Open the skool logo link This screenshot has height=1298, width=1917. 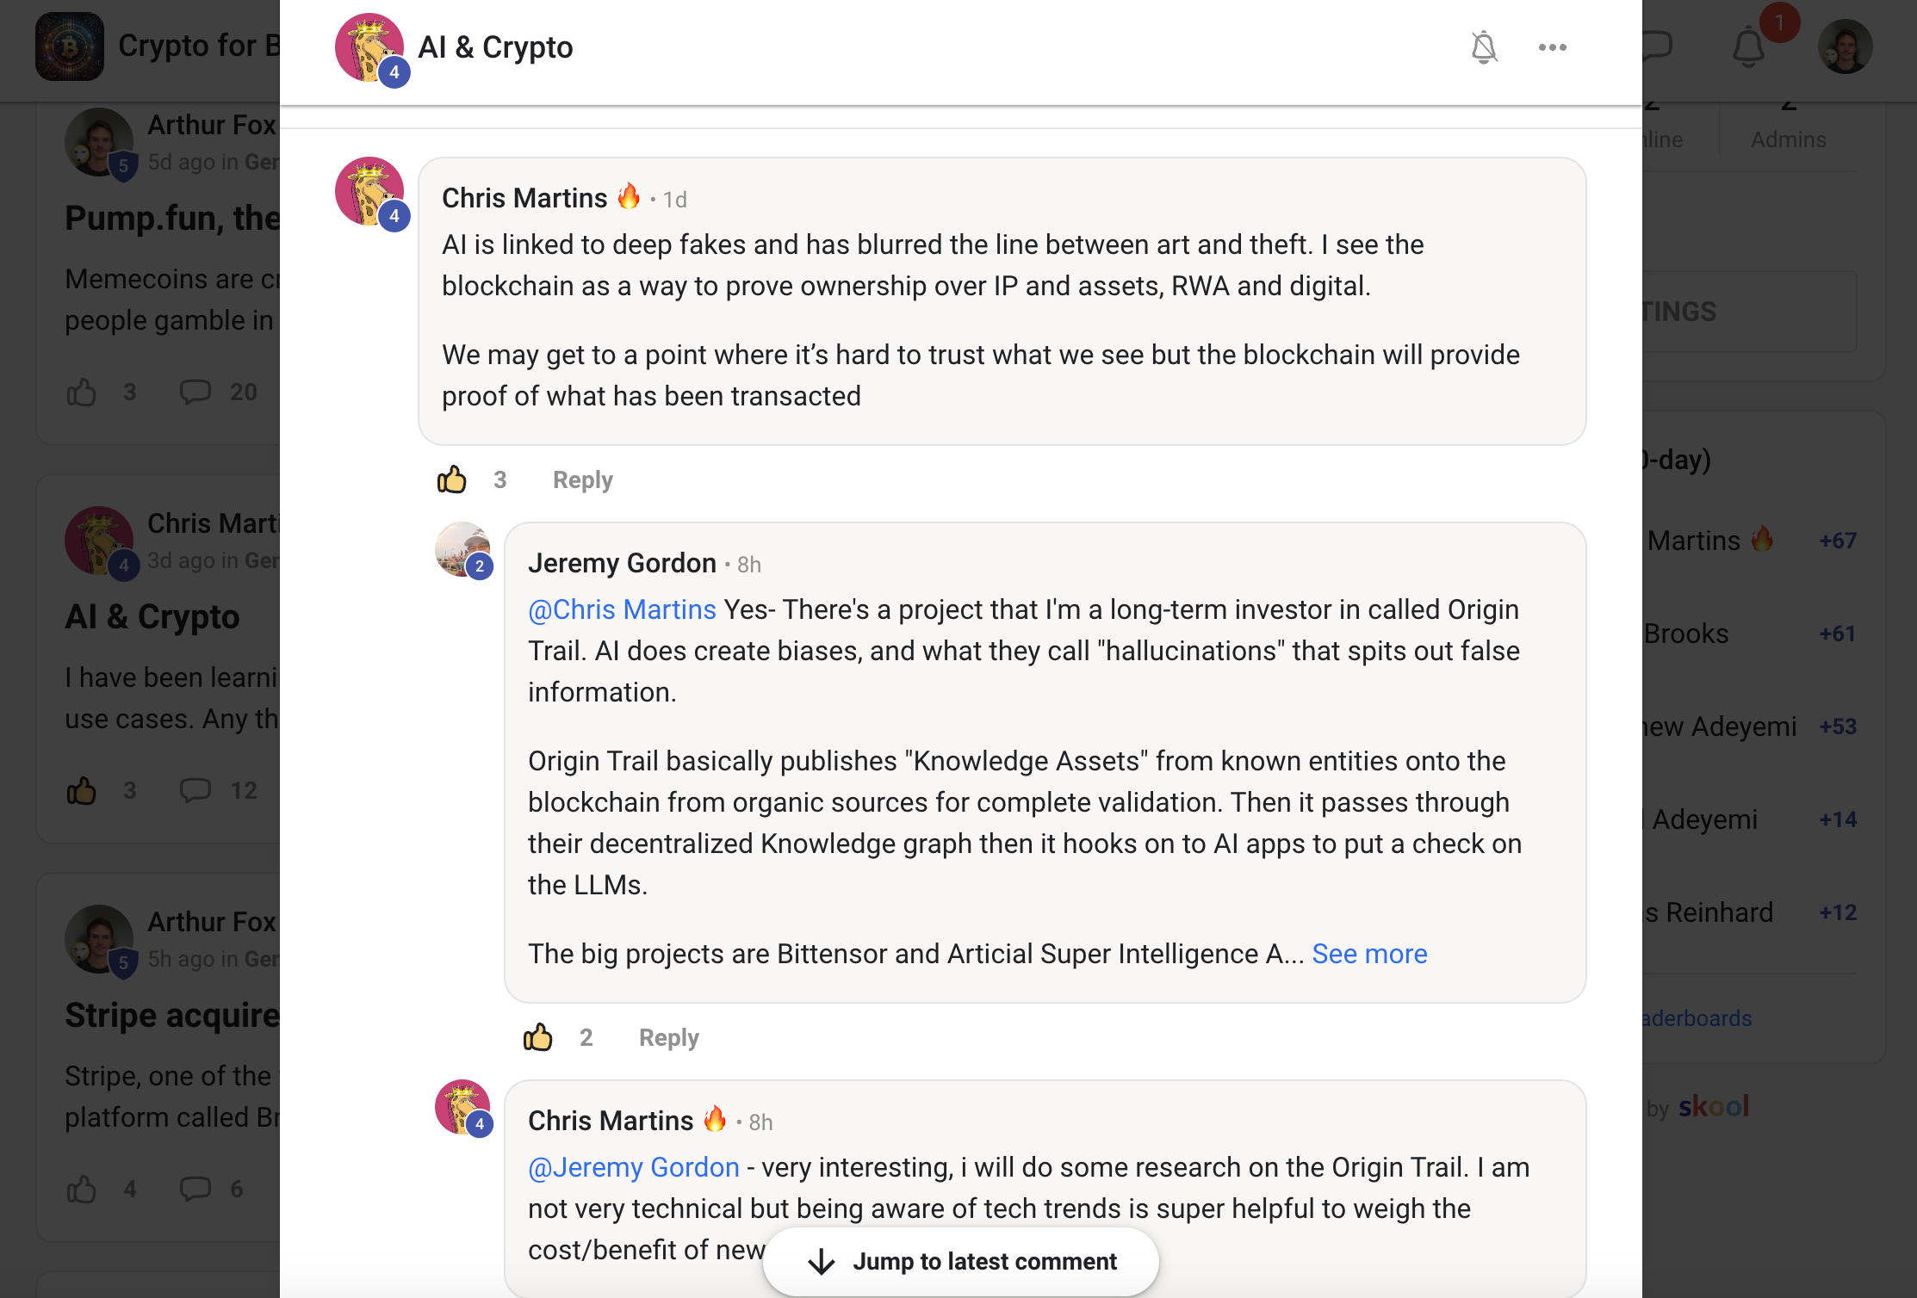click(1714, 1106)
